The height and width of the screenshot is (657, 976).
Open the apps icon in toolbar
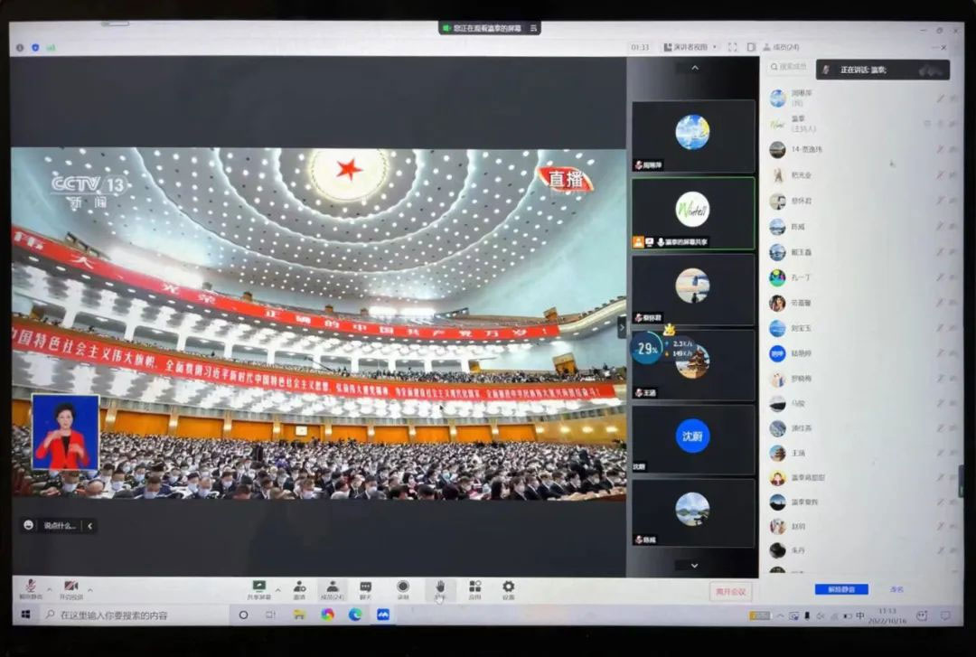tap(474, 588)
